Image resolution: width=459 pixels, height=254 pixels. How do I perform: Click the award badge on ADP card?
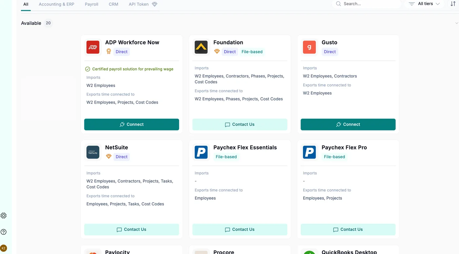click(109, 52)
